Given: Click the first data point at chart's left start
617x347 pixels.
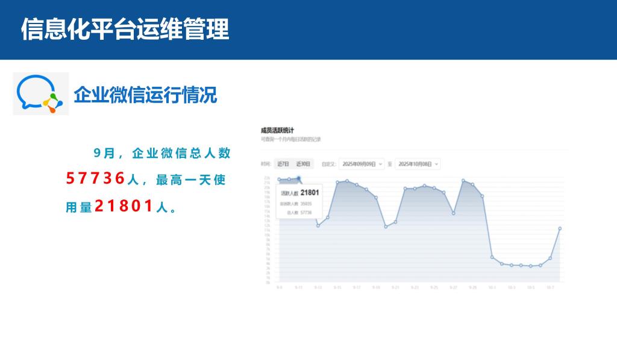Looking at the screenshot, I should (x=279, y=179).
